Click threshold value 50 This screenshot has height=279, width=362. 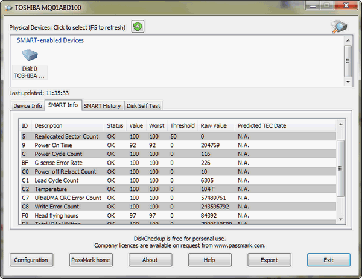[x=173, y=137]
